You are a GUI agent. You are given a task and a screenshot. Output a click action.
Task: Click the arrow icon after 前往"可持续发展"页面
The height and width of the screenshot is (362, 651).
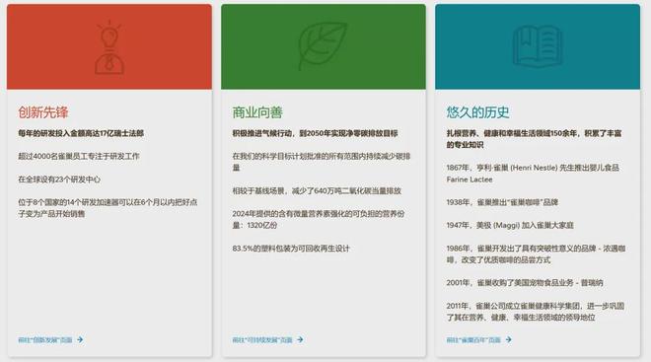300,339
